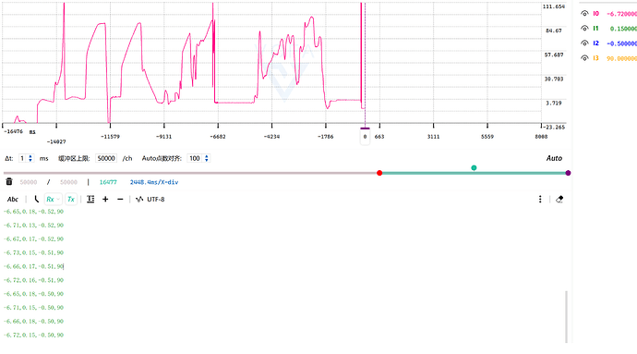Click the red slider handle
637x354 pixels.
pyautogui.click(x=379, y=173)
